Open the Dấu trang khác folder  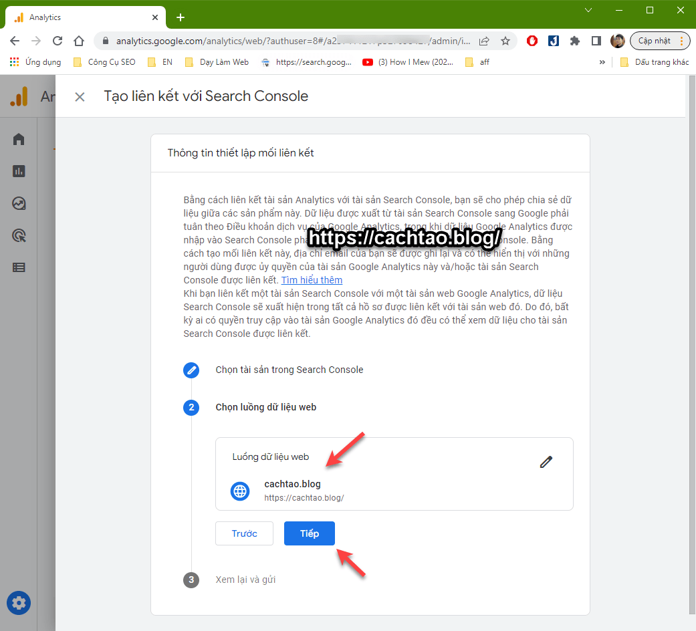pos(655,62)
